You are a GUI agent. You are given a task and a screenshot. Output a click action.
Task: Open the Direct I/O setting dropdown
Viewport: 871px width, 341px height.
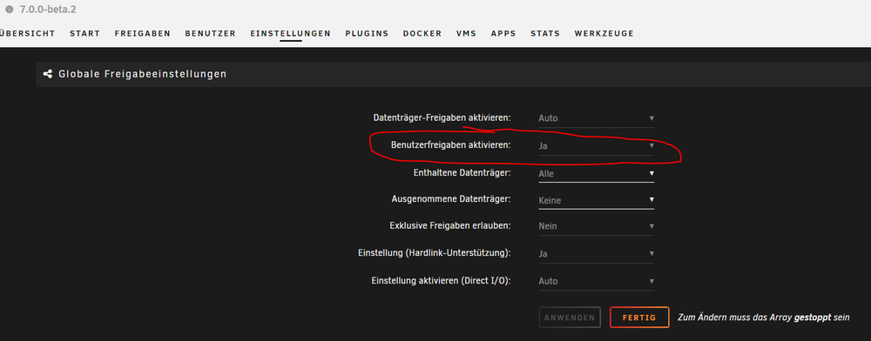(x=596, y=281)
